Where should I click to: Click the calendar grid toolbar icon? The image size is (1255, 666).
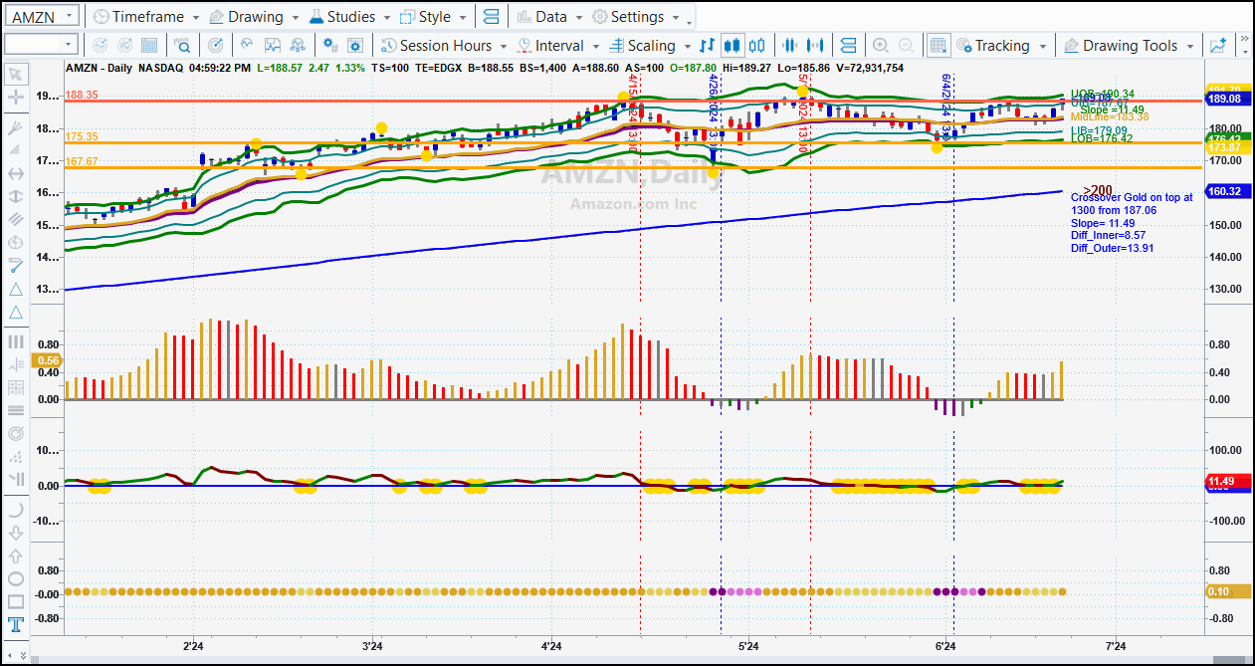149,46
